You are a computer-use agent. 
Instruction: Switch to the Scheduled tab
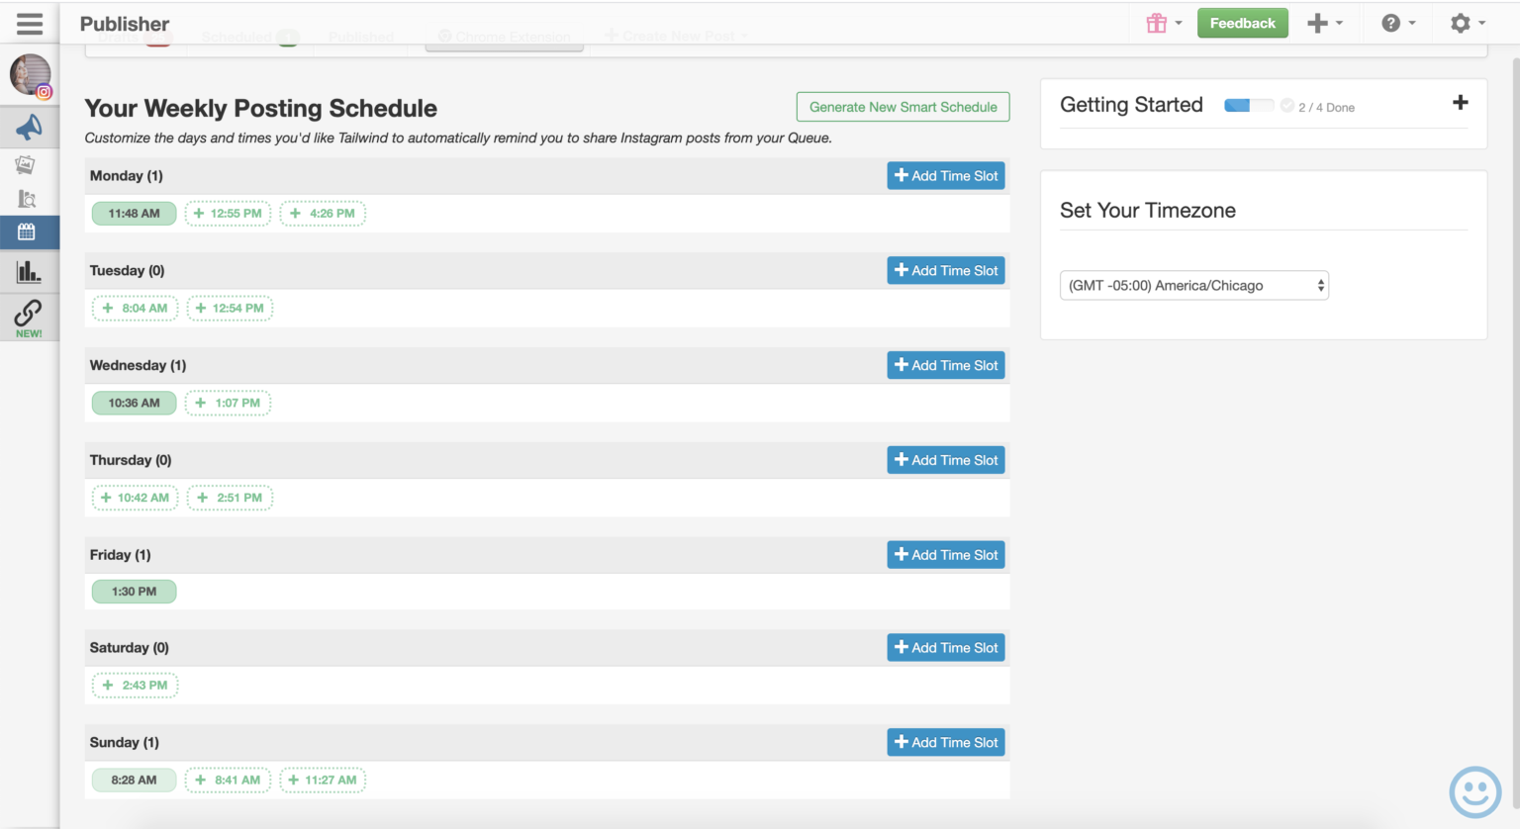tap(237, 36)
